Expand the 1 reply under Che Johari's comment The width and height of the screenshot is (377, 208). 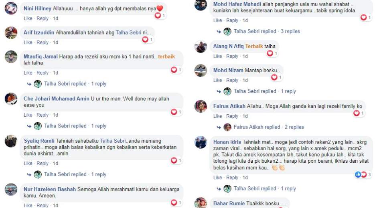click(99, 126)
